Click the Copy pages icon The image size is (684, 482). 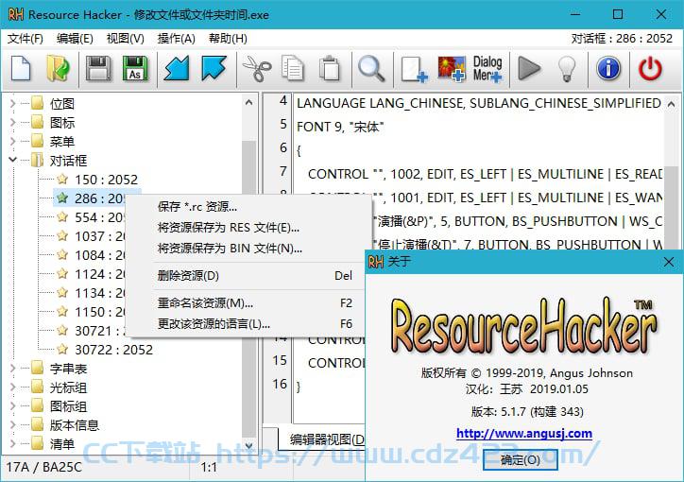(x=293, y=68)
